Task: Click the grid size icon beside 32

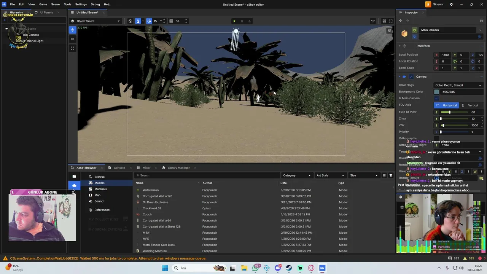Action: coord(171,21)
